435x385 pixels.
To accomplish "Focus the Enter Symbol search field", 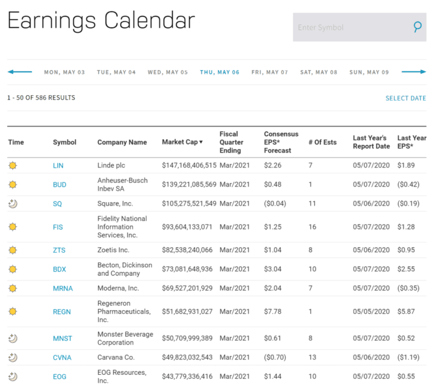I will tap(351, 27).
